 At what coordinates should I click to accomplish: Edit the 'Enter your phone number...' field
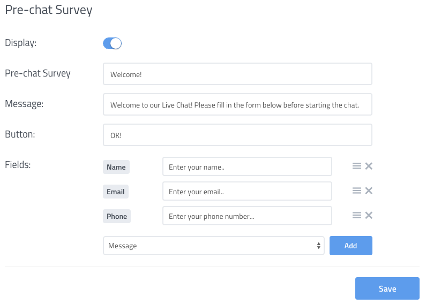click(x=247, y=216)
